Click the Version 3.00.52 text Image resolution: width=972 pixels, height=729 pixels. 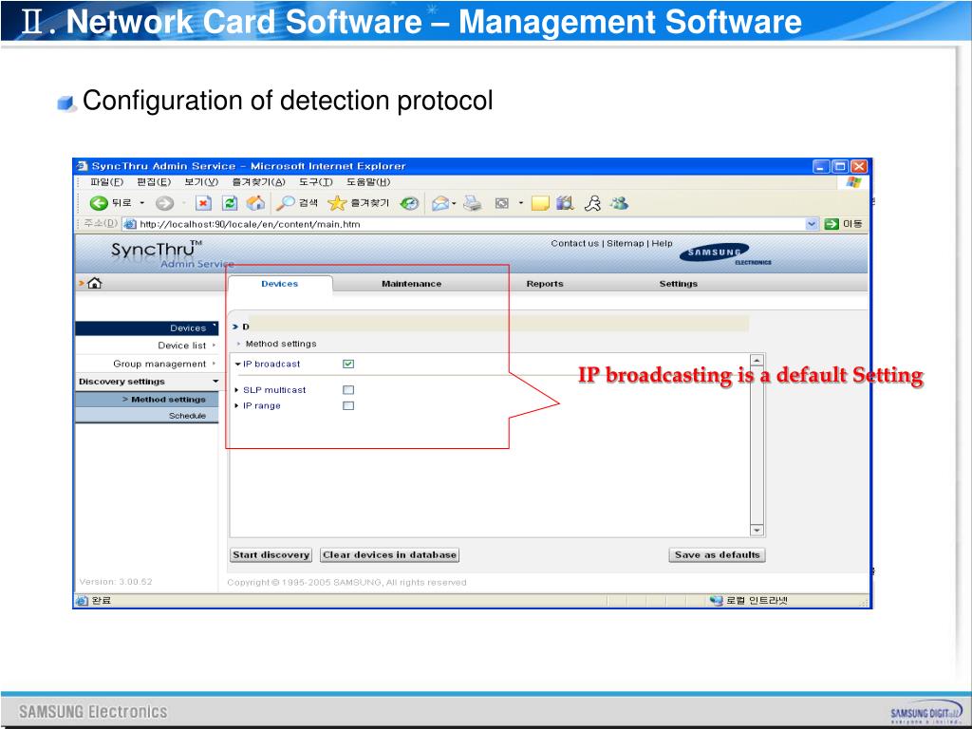[x=116, y=582]
